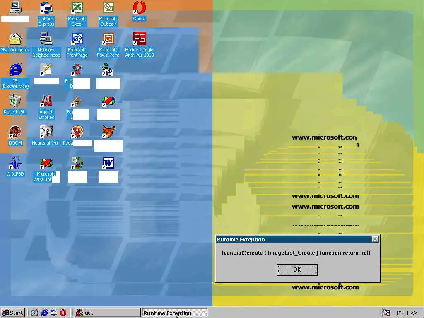Click the Runtime Exception taskbar button
Image resolution: width=424 pixels, height=318 pixels.
point(175,313)
